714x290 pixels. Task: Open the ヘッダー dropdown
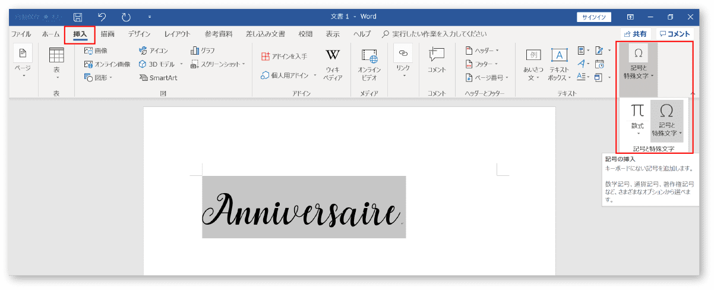482,51
